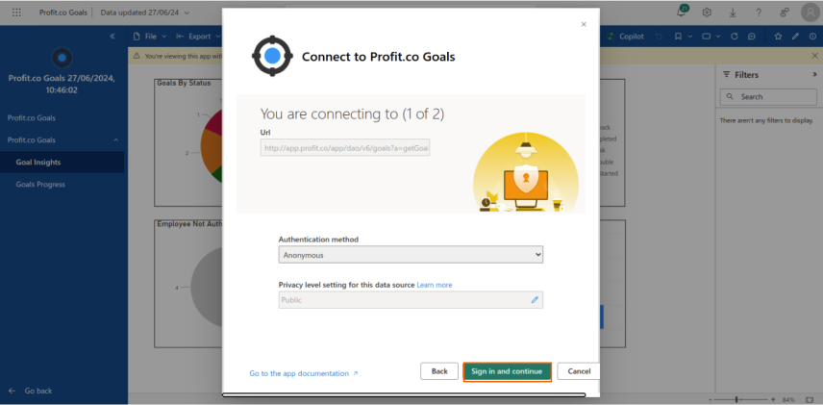Open the info circle icon in toolbar

click(812, 37)
